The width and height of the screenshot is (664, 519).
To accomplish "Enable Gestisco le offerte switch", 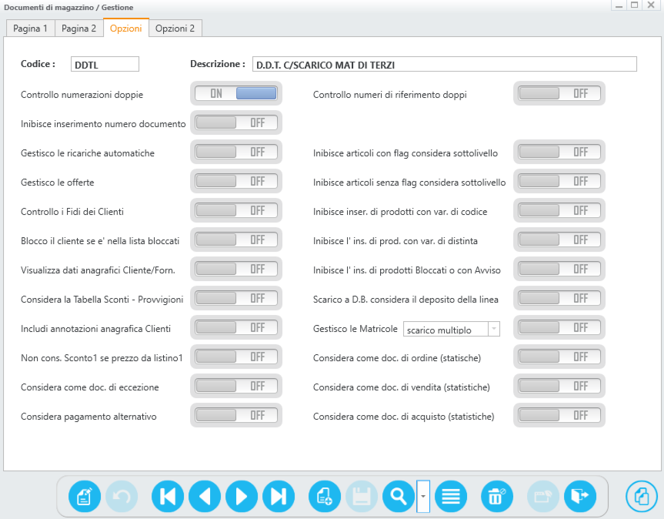I will coord(236,181).
